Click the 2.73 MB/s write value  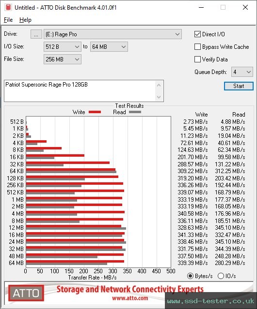(x=195, y=122)
